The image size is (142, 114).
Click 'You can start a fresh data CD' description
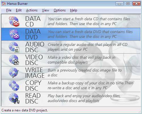tap(89, 21)
